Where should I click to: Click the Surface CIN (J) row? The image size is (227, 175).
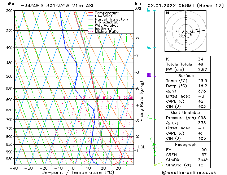point(188,107)
